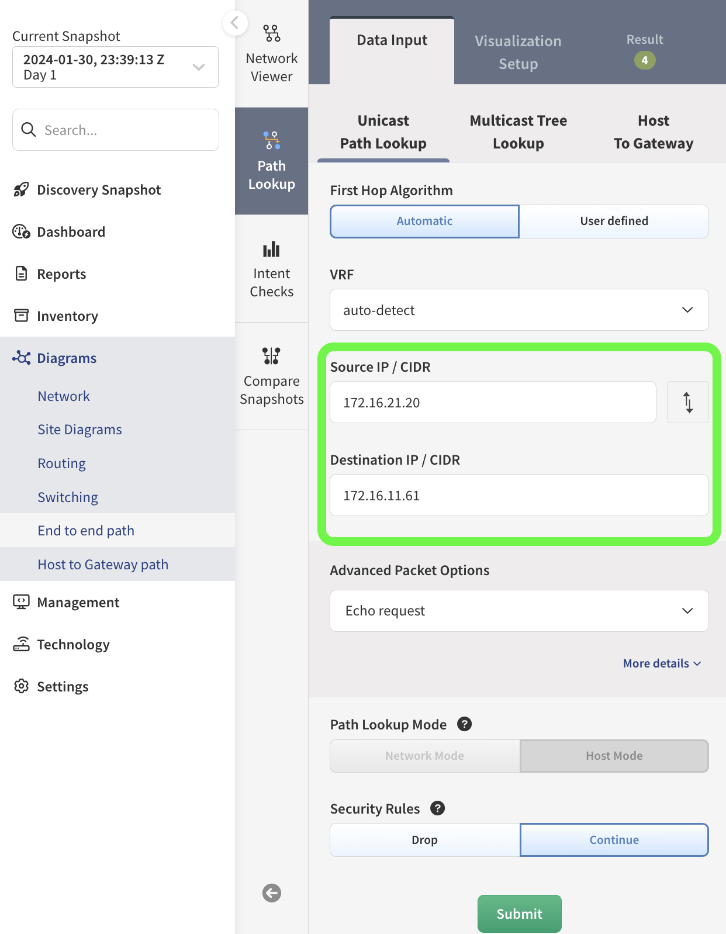
Task: Click the Path Lookup Mode help icon
Action: pos(464,724)
